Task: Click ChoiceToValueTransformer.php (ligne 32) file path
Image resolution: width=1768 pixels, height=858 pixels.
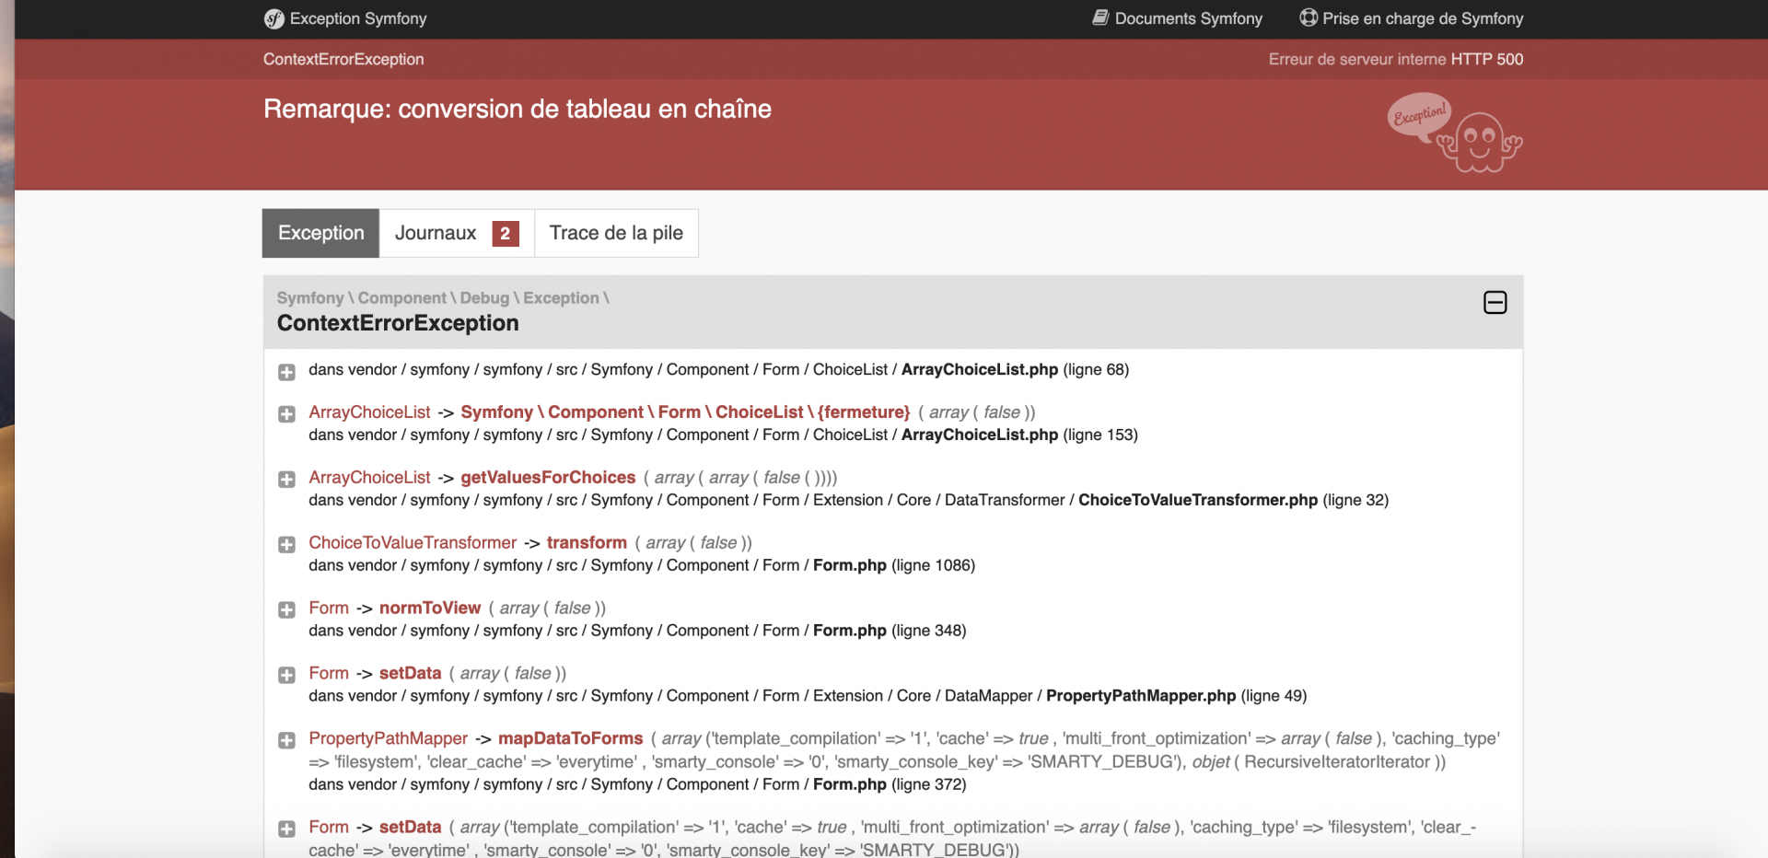Action: 848,500
